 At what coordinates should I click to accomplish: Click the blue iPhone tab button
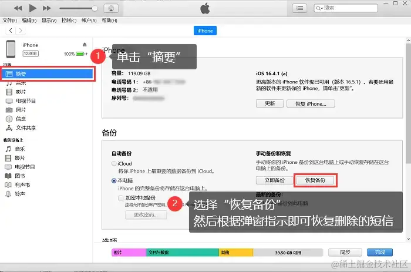(x=205, y=31)
